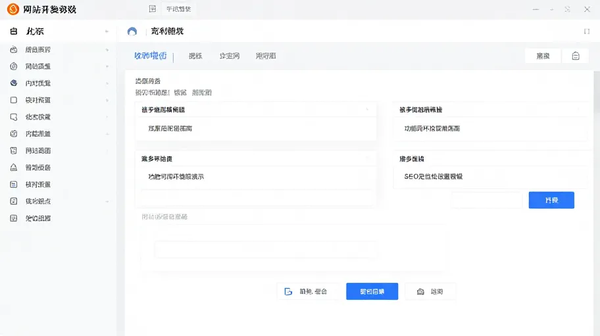The image size is (600, 336).
Task: Switch to the third content tab
Action: 229,56
